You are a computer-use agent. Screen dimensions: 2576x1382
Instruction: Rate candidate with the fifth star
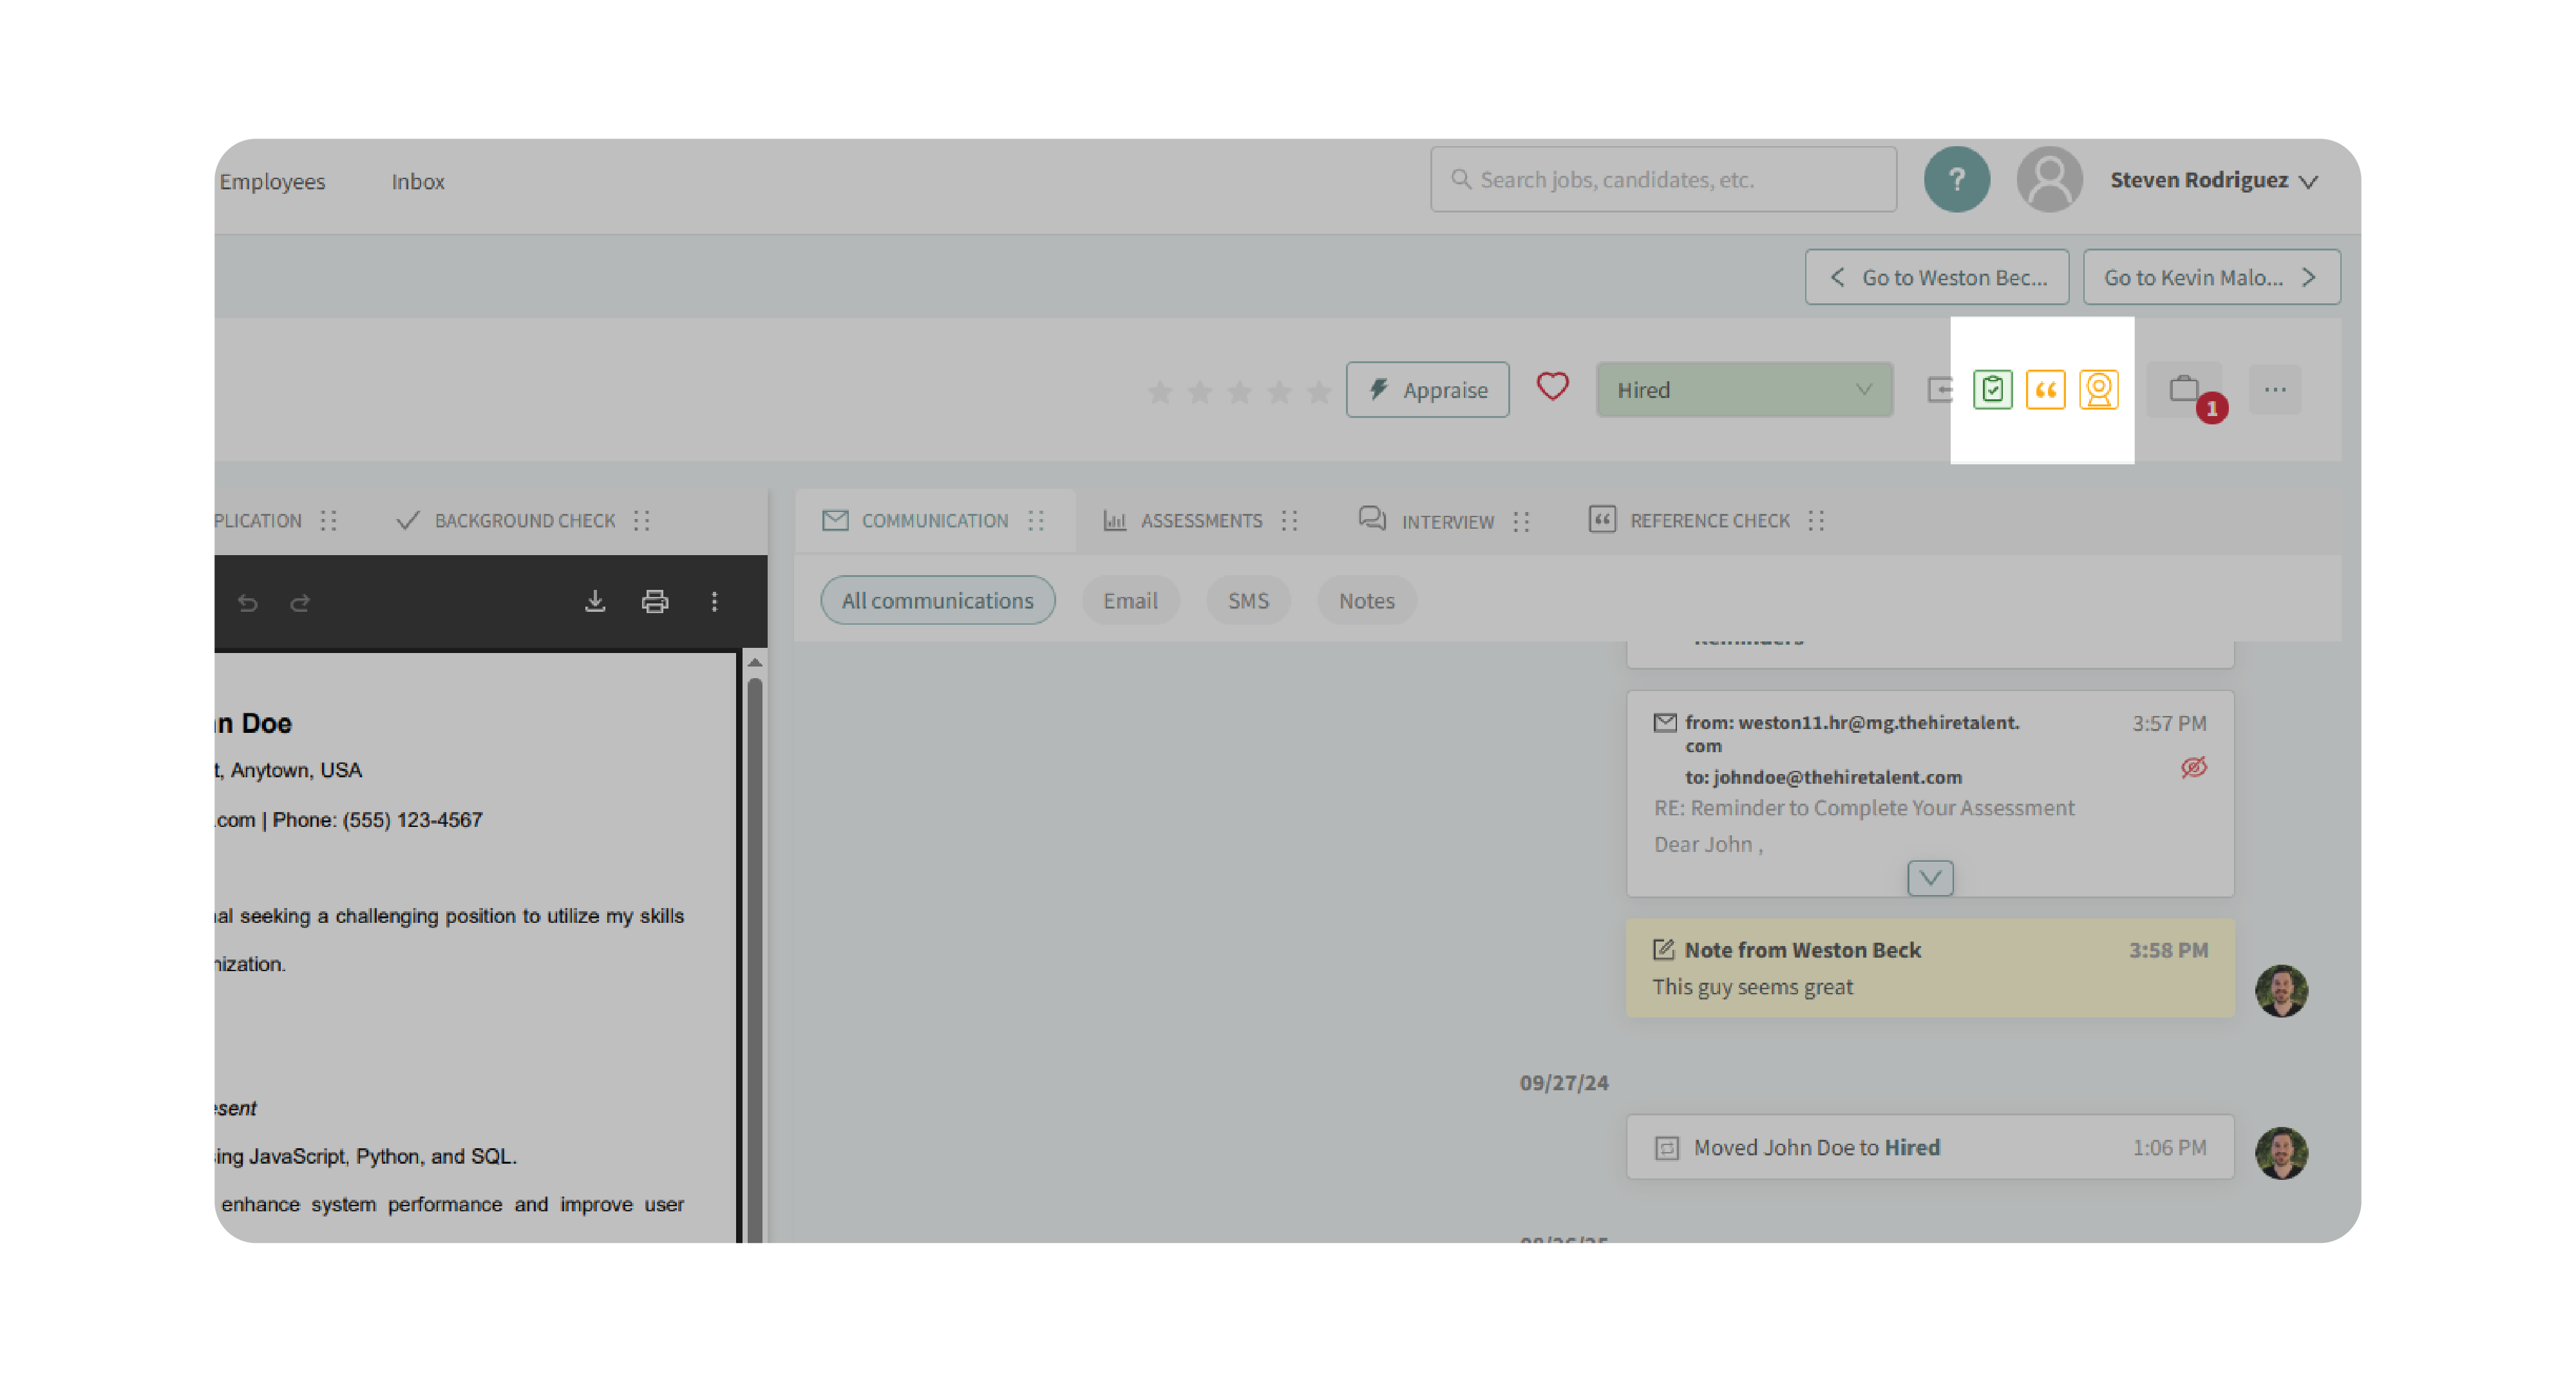pyautogui.click(x=1319, y=391)
